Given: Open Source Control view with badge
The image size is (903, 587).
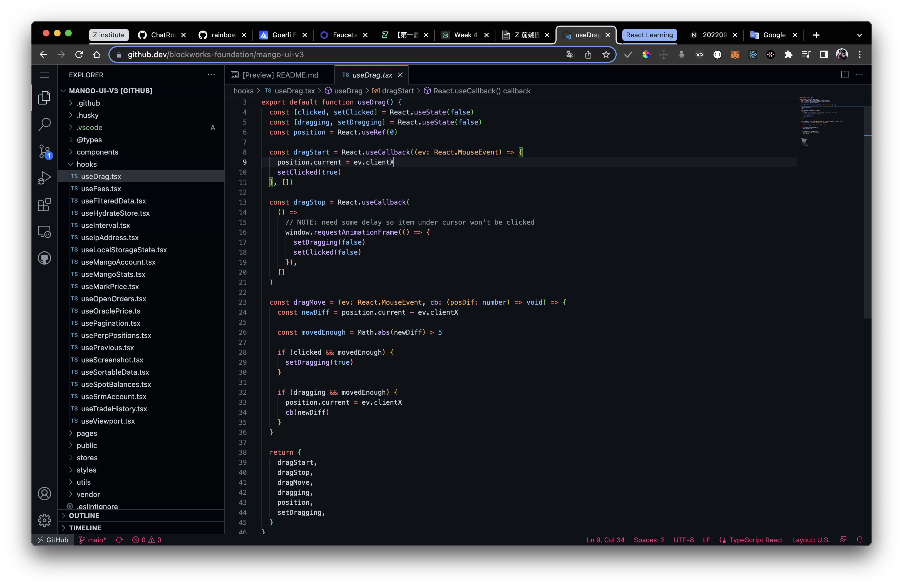Looking at the screenshot, I should click(44, 151).
